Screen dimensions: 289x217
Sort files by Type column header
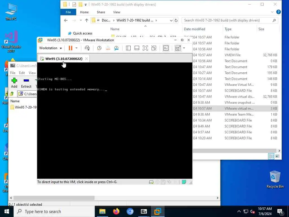(228, 29)
